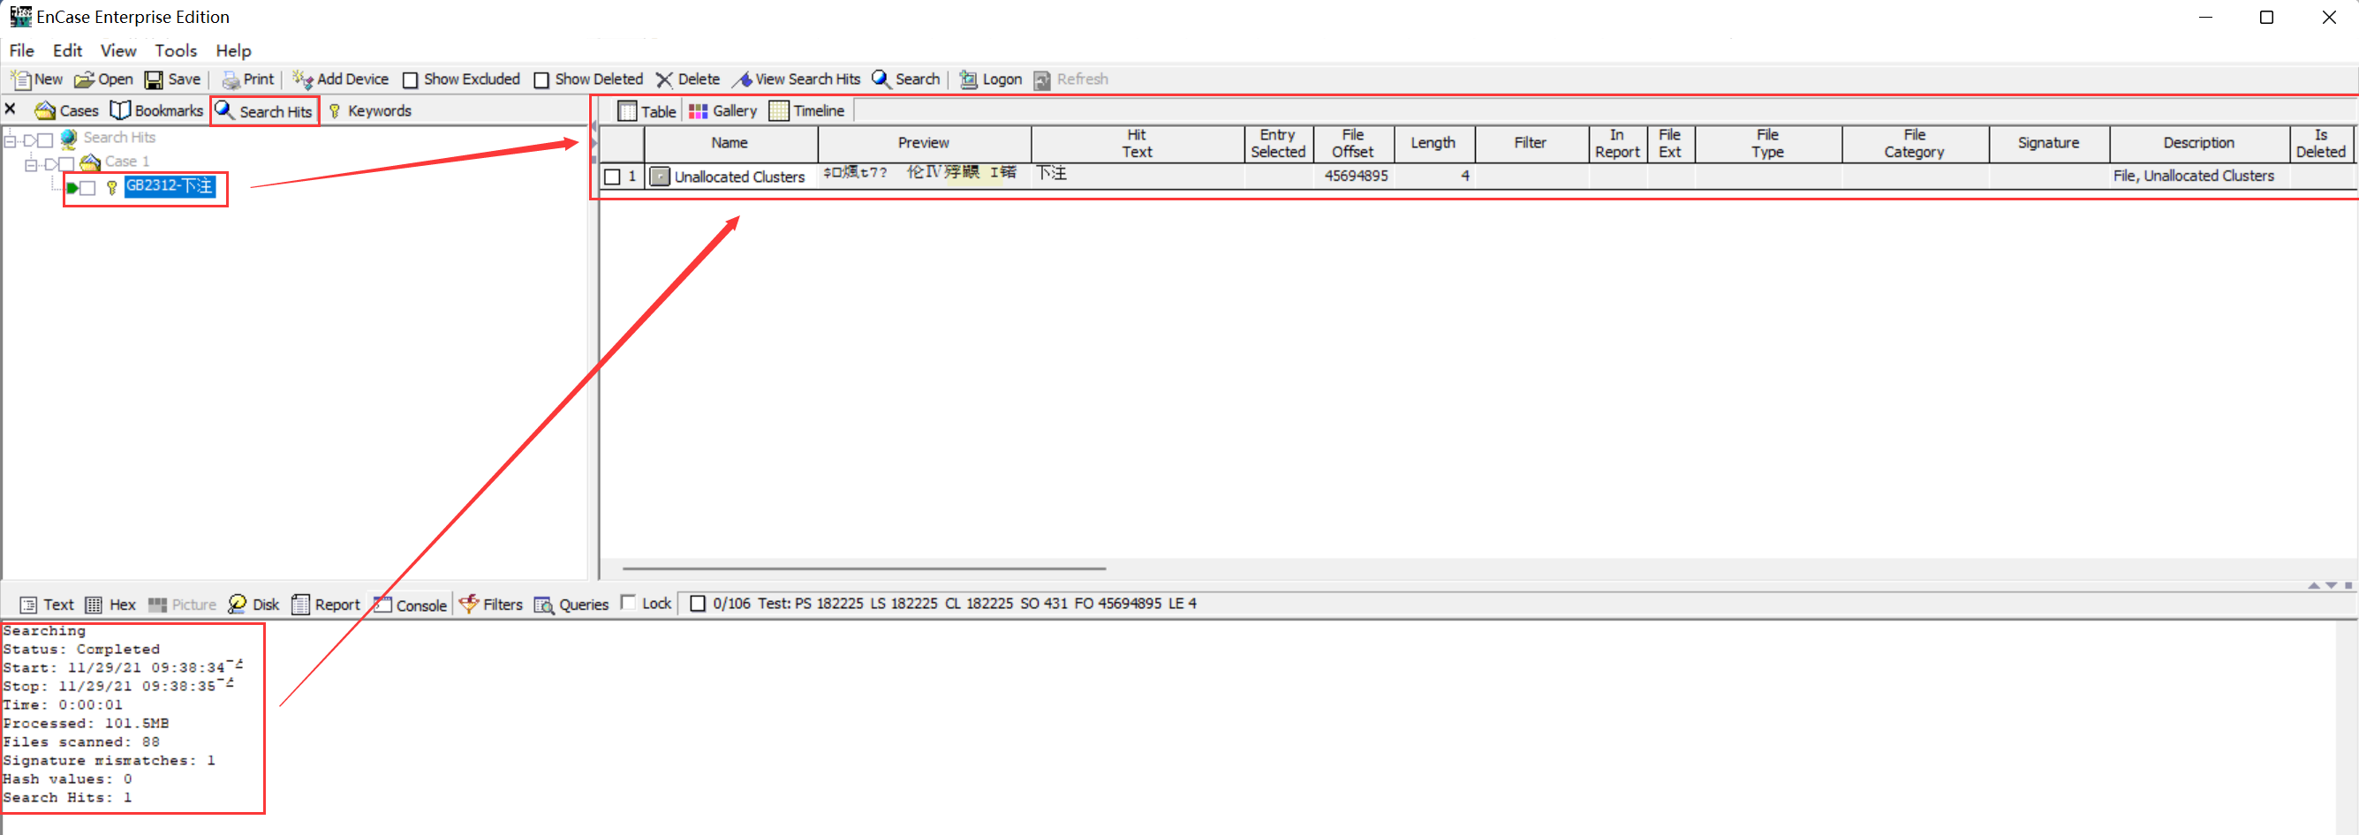This screenshot has width=2359, height=835.
Task: Select Case 1 in the tree
Action: (x=126, y=162)
